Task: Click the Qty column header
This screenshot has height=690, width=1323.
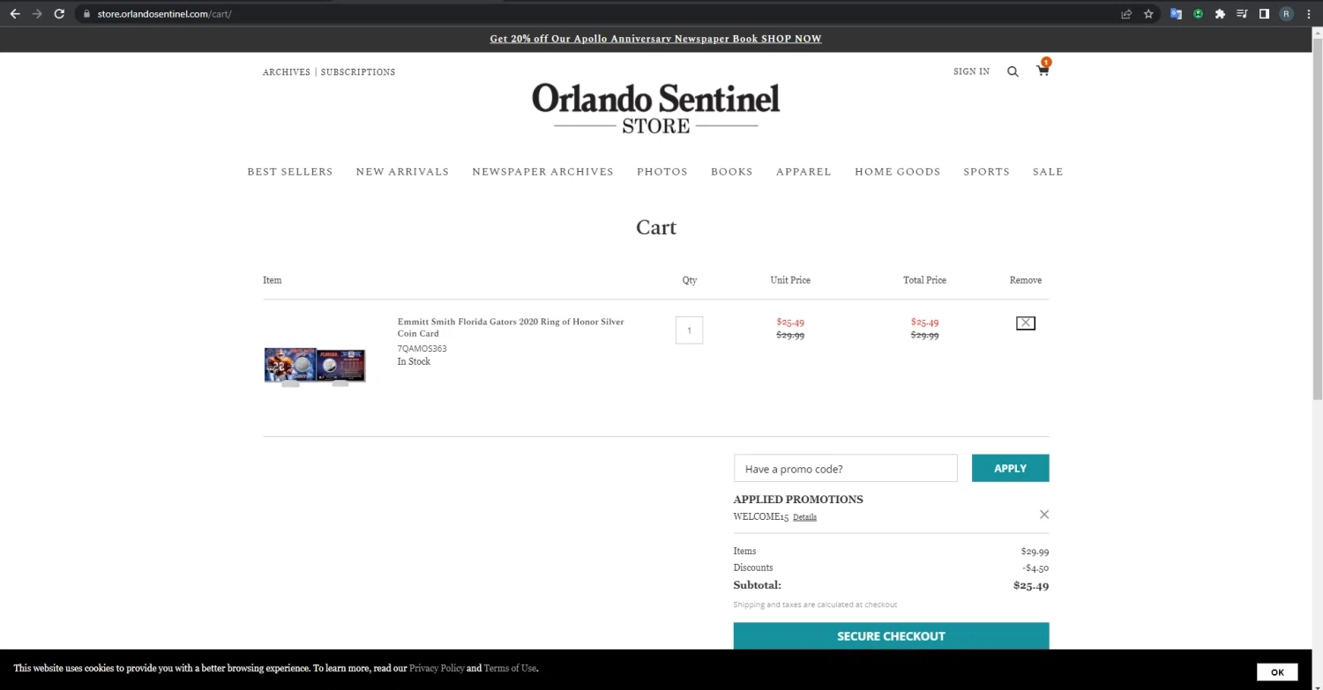Action: (690, 280)
